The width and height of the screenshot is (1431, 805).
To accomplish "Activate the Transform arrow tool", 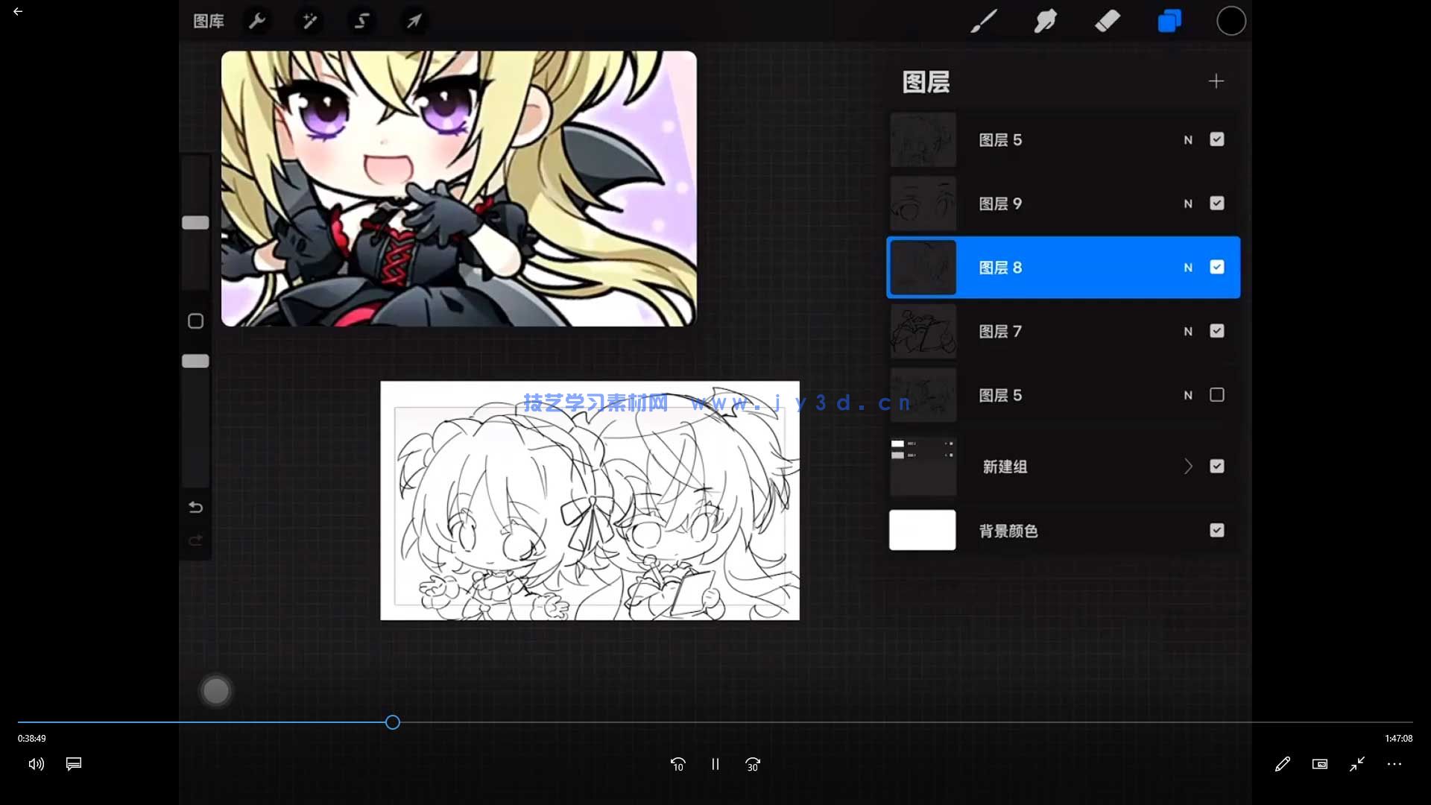I will coord(414,21).
